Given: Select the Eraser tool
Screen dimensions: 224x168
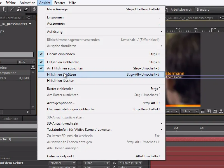Looking at the screenshot, I should pos(26,9).
